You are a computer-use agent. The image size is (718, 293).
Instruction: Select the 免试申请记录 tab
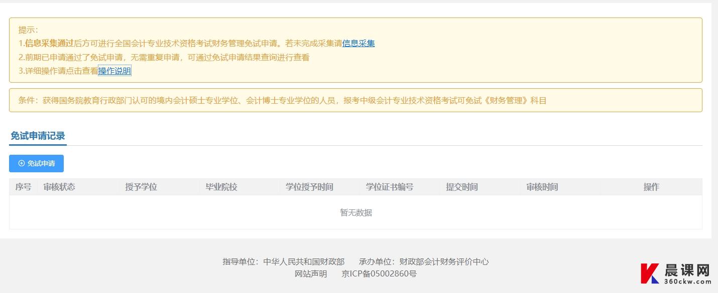point(38,136)
